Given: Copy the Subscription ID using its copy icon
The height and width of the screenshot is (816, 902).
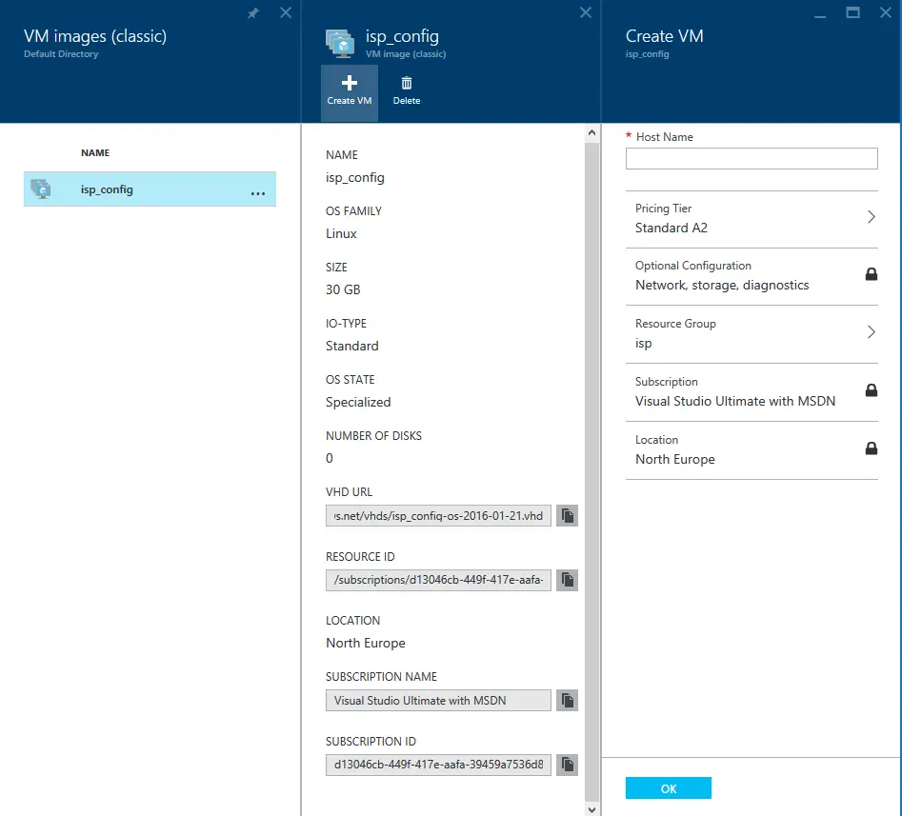Looking at the screenshot, I should click(x=567, y=765).
